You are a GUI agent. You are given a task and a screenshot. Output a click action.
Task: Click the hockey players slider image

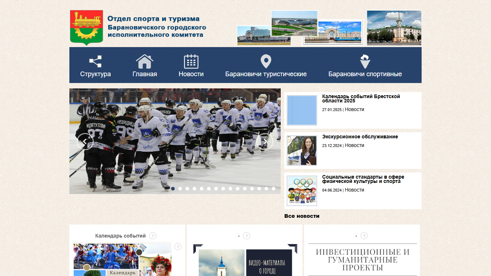pyautogui.click(x=175, y=141)
